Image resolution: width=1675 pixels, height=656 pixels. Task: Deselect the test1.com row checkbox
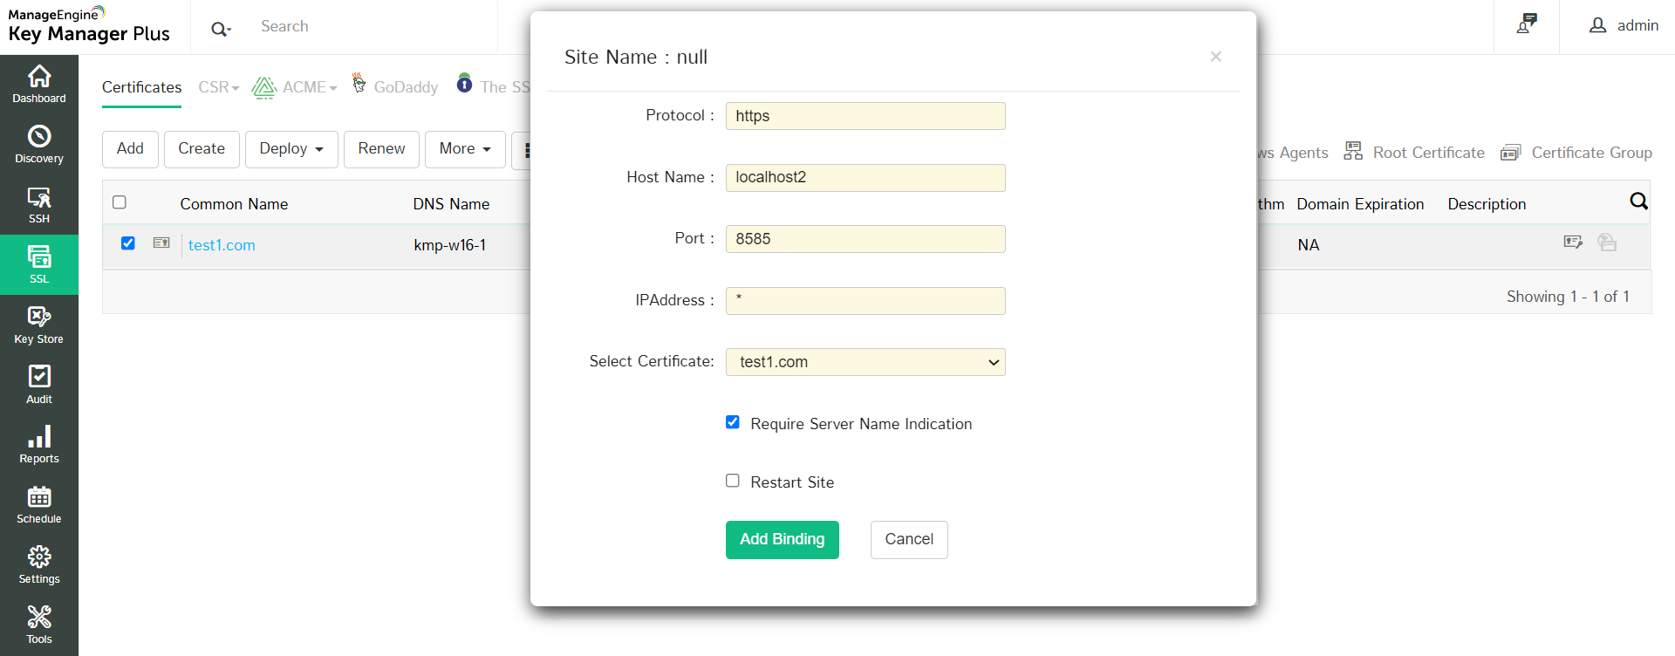point(128,243)
